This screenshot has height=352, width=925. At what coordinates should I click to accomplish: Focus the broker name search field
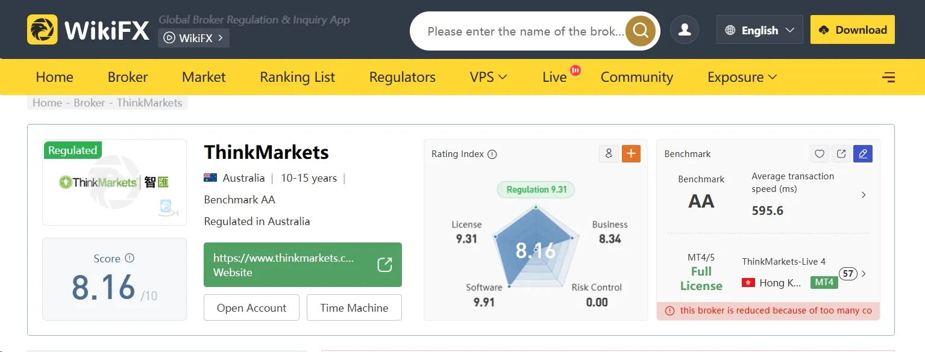(x=525, y=31)
